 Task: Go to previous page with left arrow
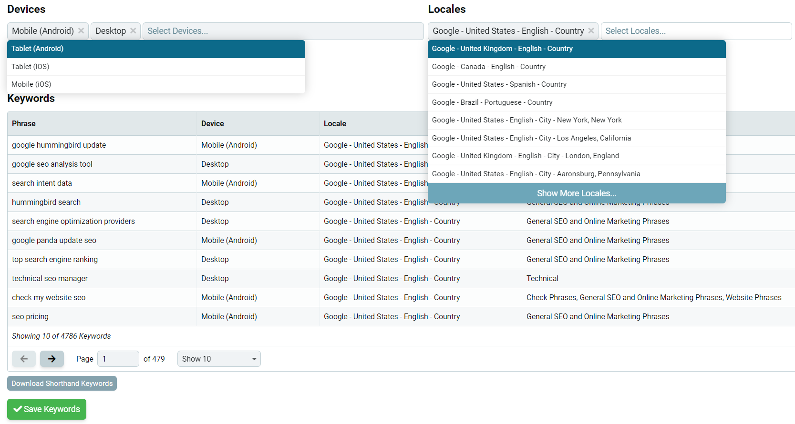point(24,359)
